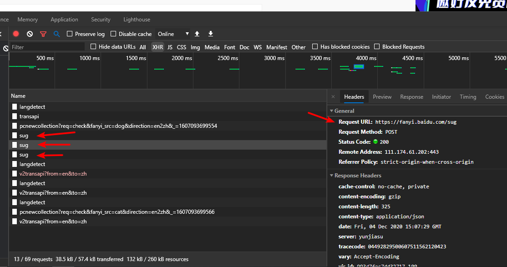Screen dimensions: 507x267
Task: Open the Preview tab
Action: [382, 96]
